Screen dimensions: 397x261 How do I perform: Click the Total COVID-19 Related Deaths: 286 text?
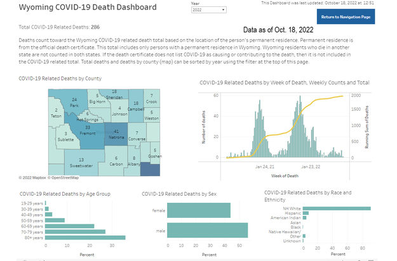pos(59,27)
